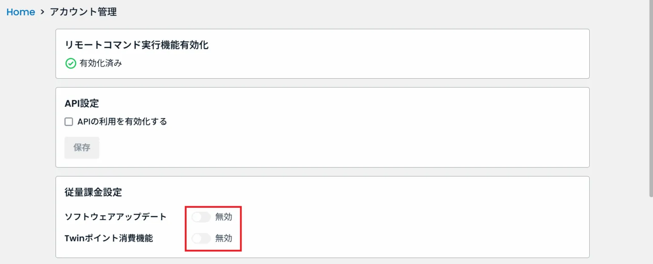Click the ソフトウェアアップデート row label
The width and height of the screenshot is (653, 264).
[x=116, y=217]
